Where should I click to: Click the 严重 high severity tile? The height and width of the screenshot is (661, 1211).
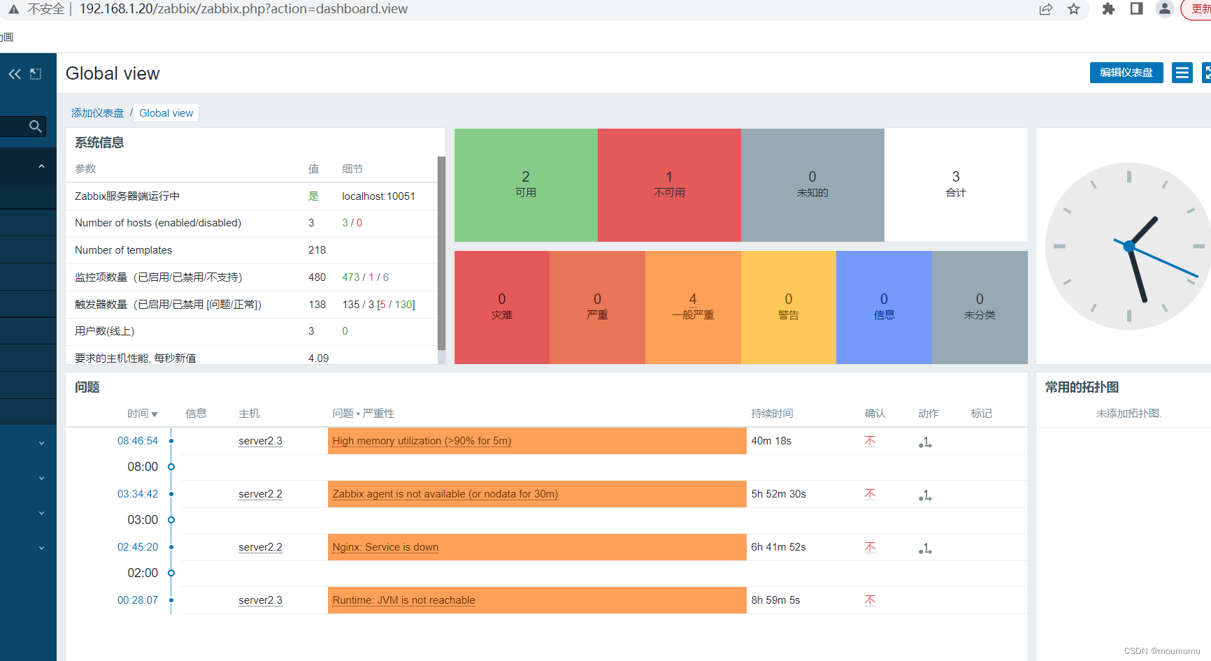pyautogui.click(x=597, y=307)
